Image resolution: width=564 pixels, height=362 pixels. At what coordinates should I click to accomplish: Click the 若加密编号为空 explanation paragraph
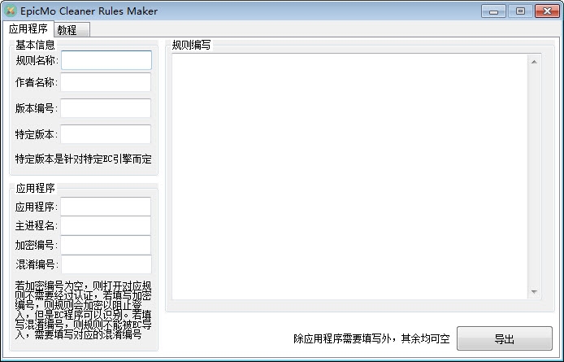click(84, 310)
